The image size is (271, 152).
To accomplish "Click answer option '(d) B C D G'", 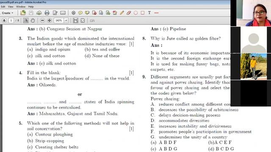I will coord(221,149).
